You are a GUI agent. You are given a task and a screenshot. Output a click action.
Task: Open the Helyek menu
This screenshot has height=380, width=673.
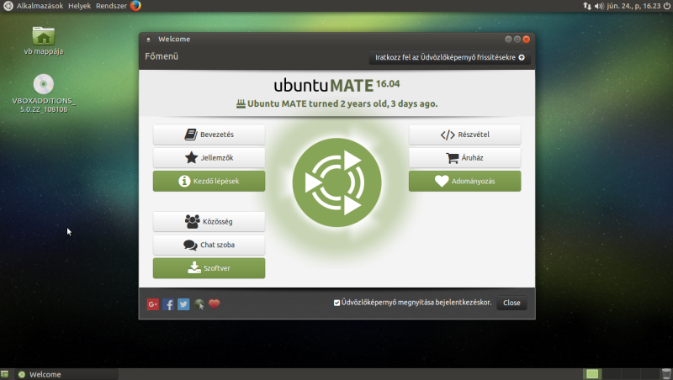[x=79, y=6]
